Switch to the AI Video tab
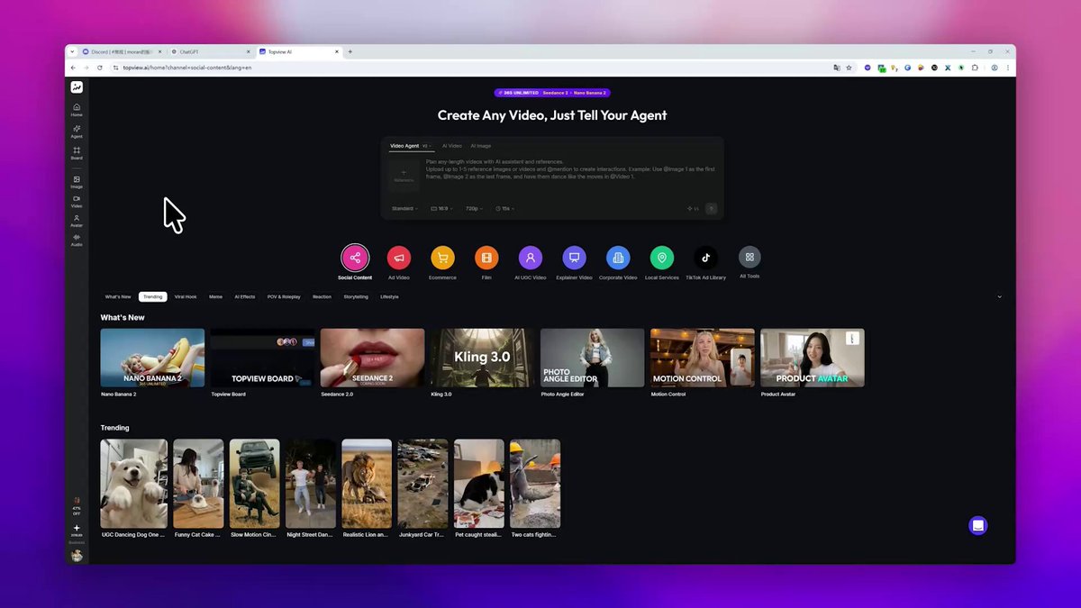The width and height of the screenshot is (1081, 608). (x=451, y=146)
